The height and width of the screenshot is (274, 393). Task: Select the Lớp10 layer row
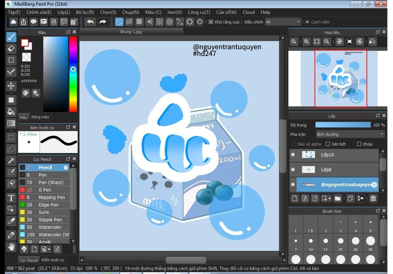[x=334, y=155]
